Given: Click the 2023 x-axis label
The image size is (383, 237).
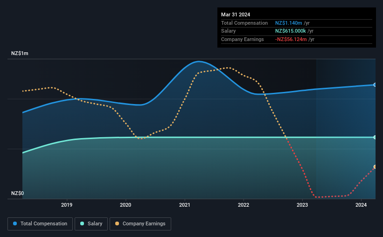Looking at the screenshot, I should 302,205.
